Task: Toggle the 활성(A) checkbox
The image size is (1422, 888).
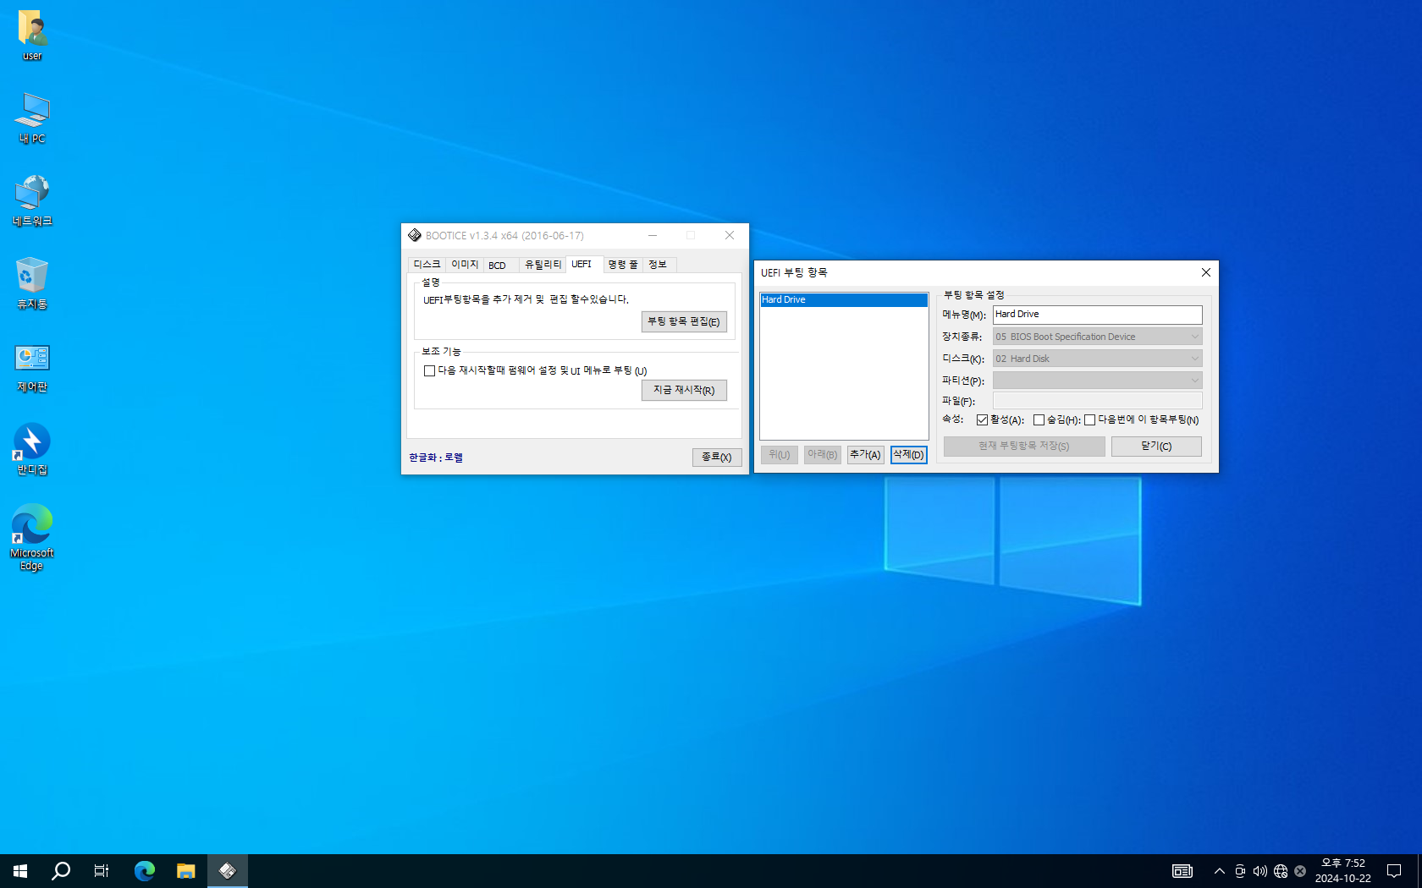Action: tap(982, 420)
